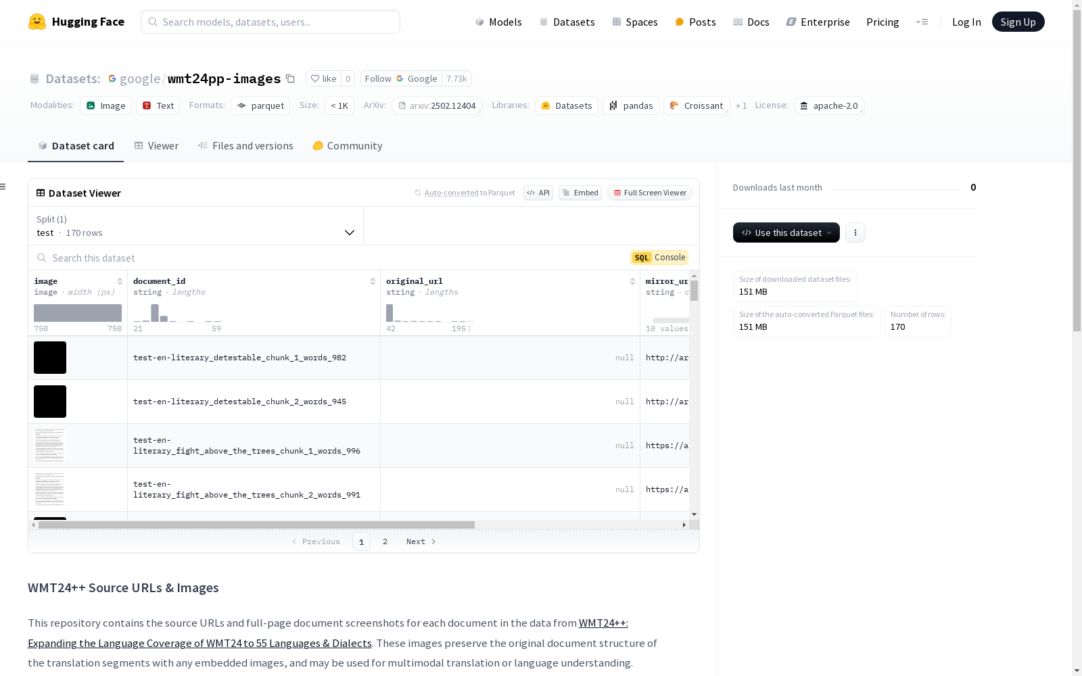
Task: Open the arxiv:2502.12404 paper tag
Action: click(437, 105)
